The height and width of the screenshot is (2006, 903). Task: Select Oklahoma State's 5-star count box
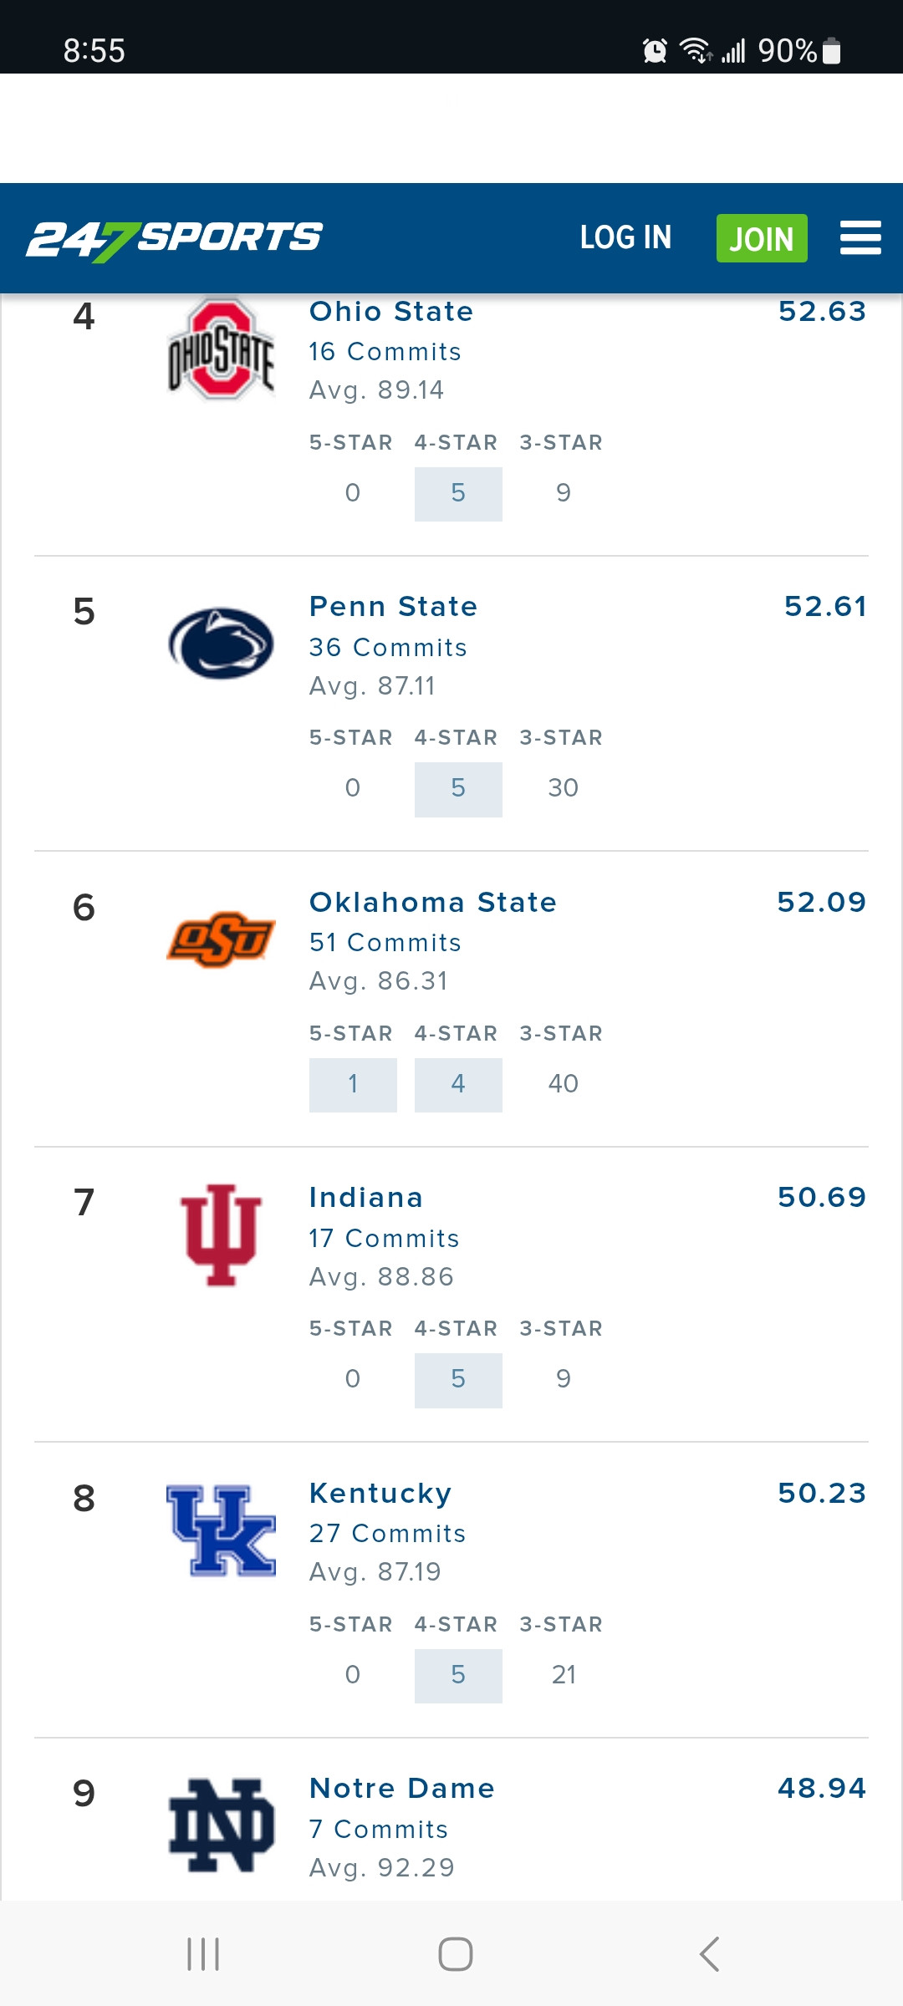(x=353, y=1084)
